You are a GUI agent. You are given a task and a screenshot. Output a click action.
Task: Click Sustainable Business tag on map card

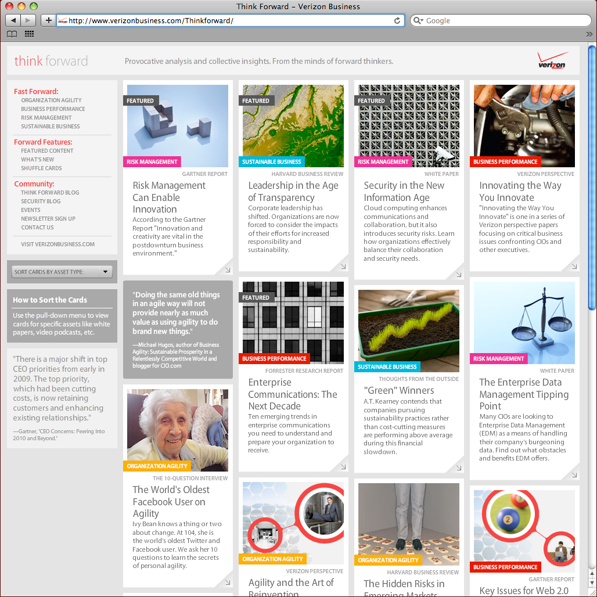pos(271,162)
